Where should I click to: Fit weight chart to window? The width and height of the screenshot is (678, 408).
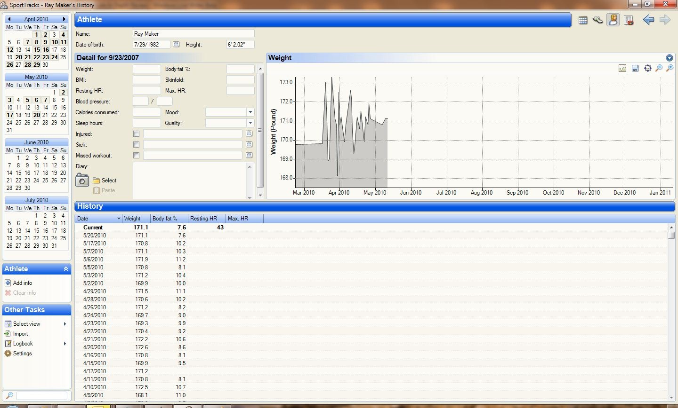point(648,68)
